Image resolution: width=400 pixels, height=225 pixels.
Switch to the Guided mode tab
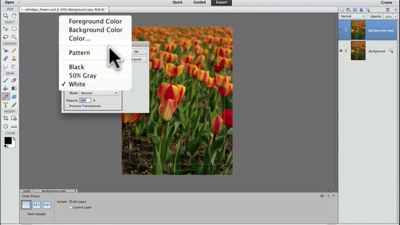[199, 2]
